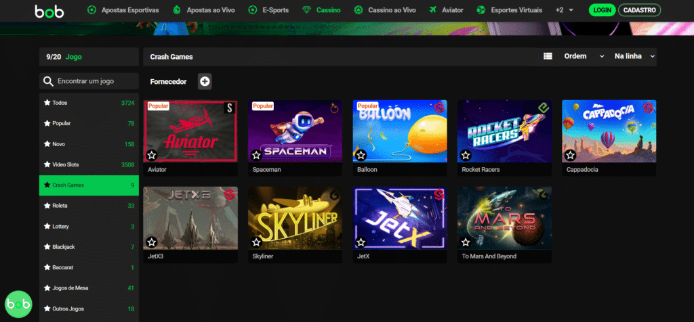Favorite JetX with its star icon
The width and height of the screenshot is (694, 322).
[x=361, y=242]
